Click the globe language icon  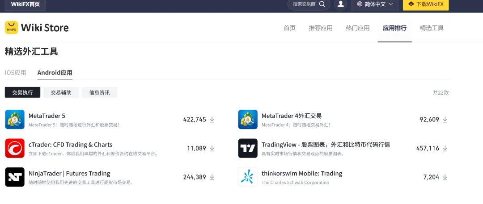click(360, 4)
